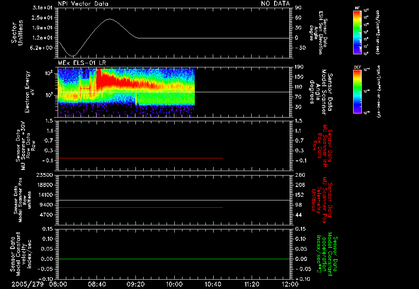This screenshot has height=289, width=419.
Task: Select the "NPI Vector Data" panel title
Action: [83, 4]
